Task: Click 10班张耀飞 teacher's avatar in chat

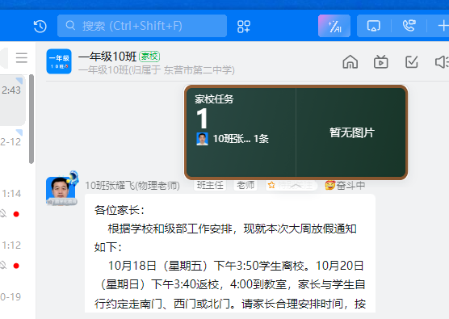Action: click(x=61, y=191)
